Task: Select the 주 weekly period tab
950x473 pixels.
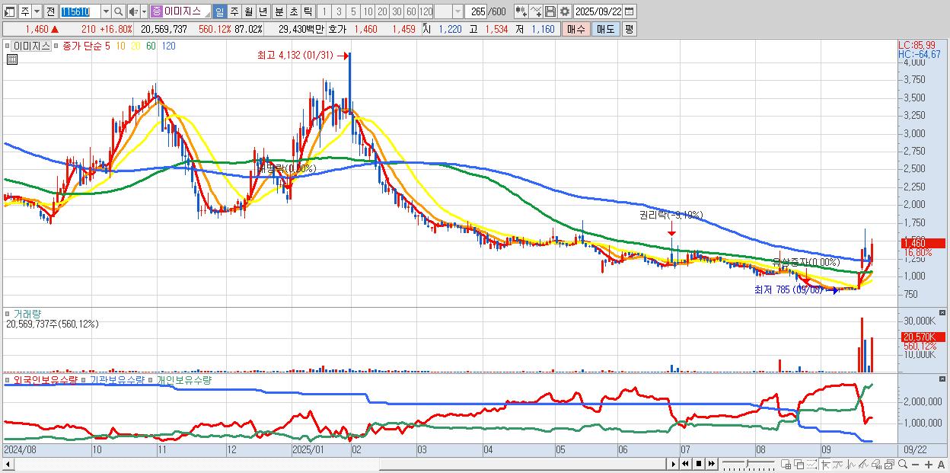Action: 234,11
